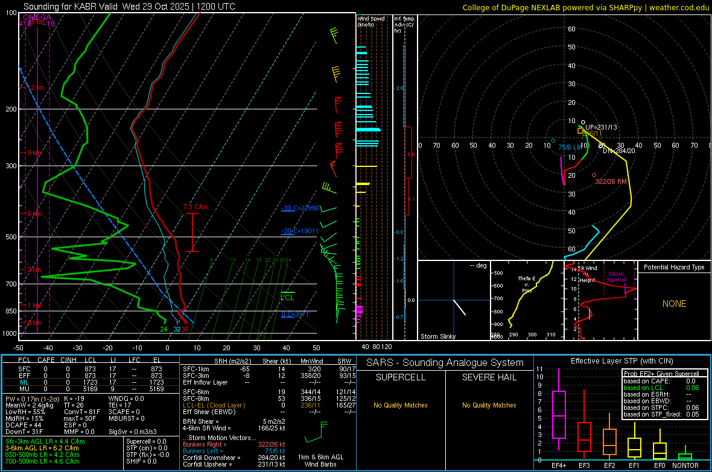Image resolution: width=712 pixels, height=472 pixels.
Task: Click the red 7.3 C/km lapse rate bracket
Action: [192, 232]
